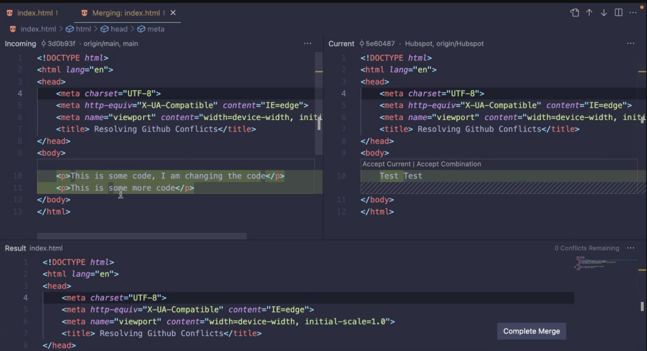Click the Incoming pane's horizontal scrollbar
647x351 pixels.
pos(142,236)
